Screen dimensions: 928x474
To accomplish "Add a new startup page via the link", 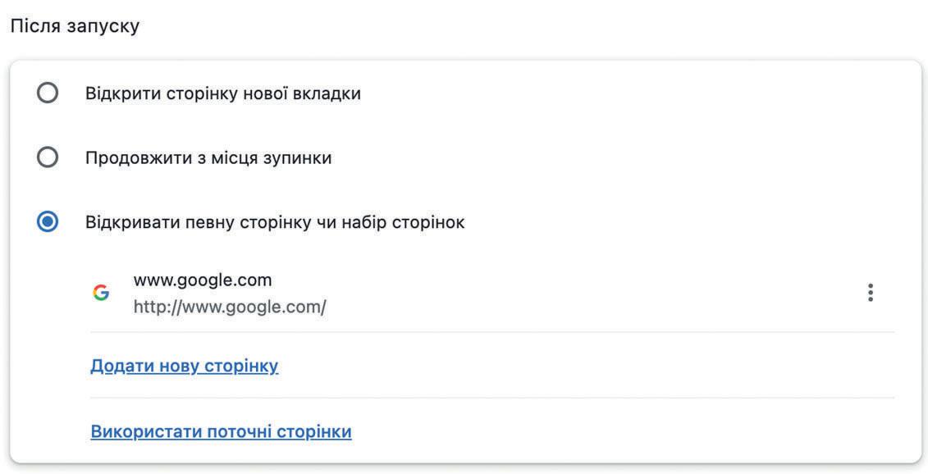I will click(184, 366).
